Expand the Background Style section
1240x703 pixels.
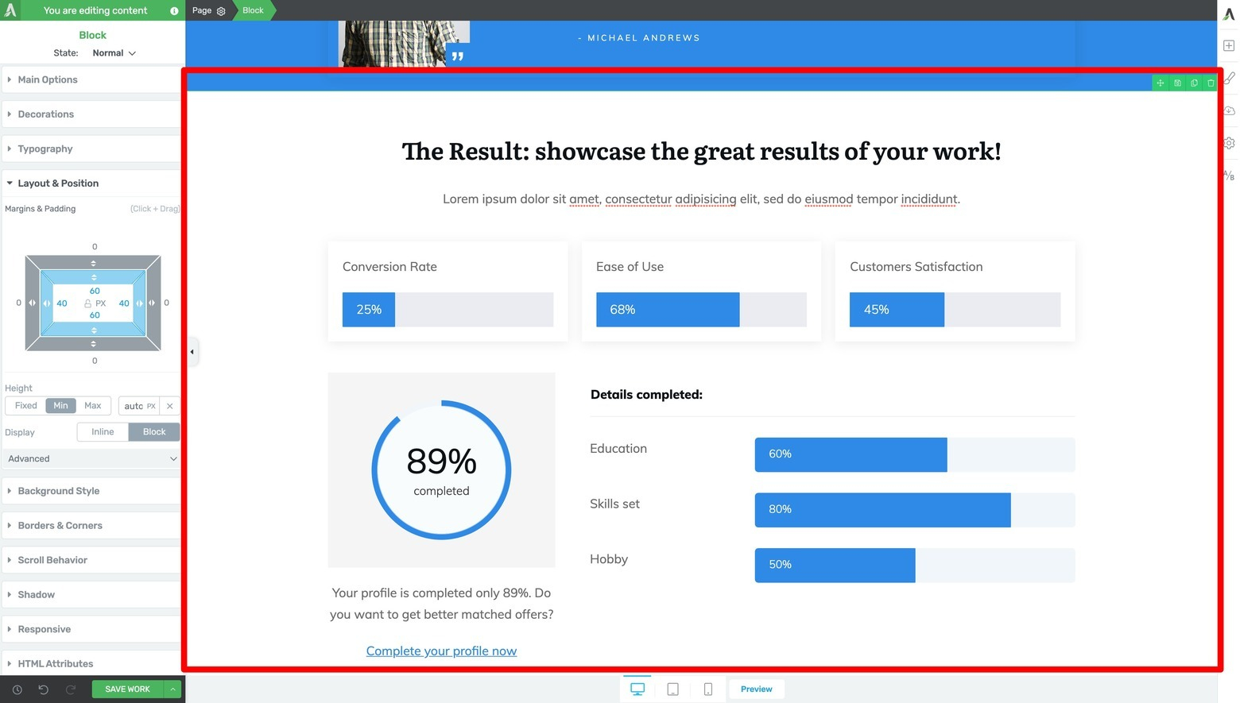pos(60,491)
